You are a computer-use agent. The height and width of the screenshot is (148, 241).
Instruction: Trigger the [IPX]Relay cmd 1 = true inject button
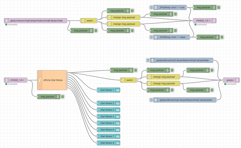point(151,7)
